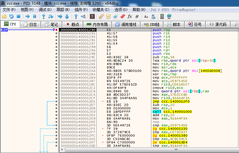The width and height of the screenshot is (239, 153).
Task: Click the Trace Over dotted down arrow
Action: (67, 16)
